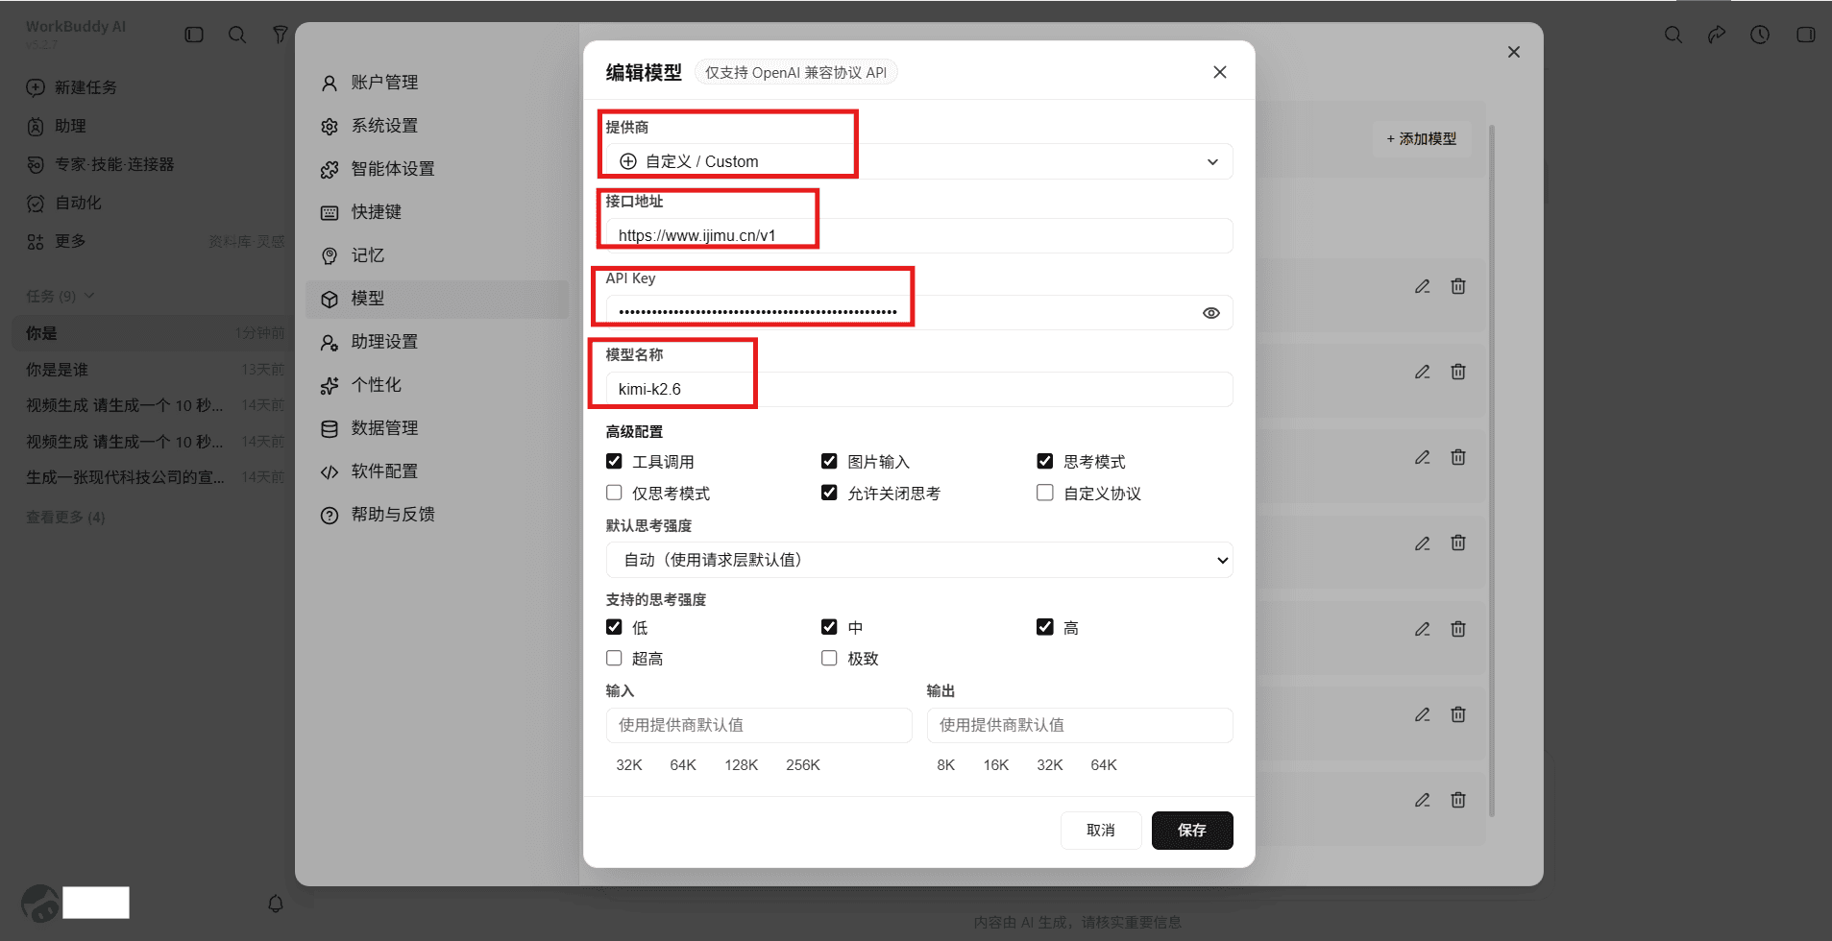Toggle the sidebar panel icon

pos(194,35)
